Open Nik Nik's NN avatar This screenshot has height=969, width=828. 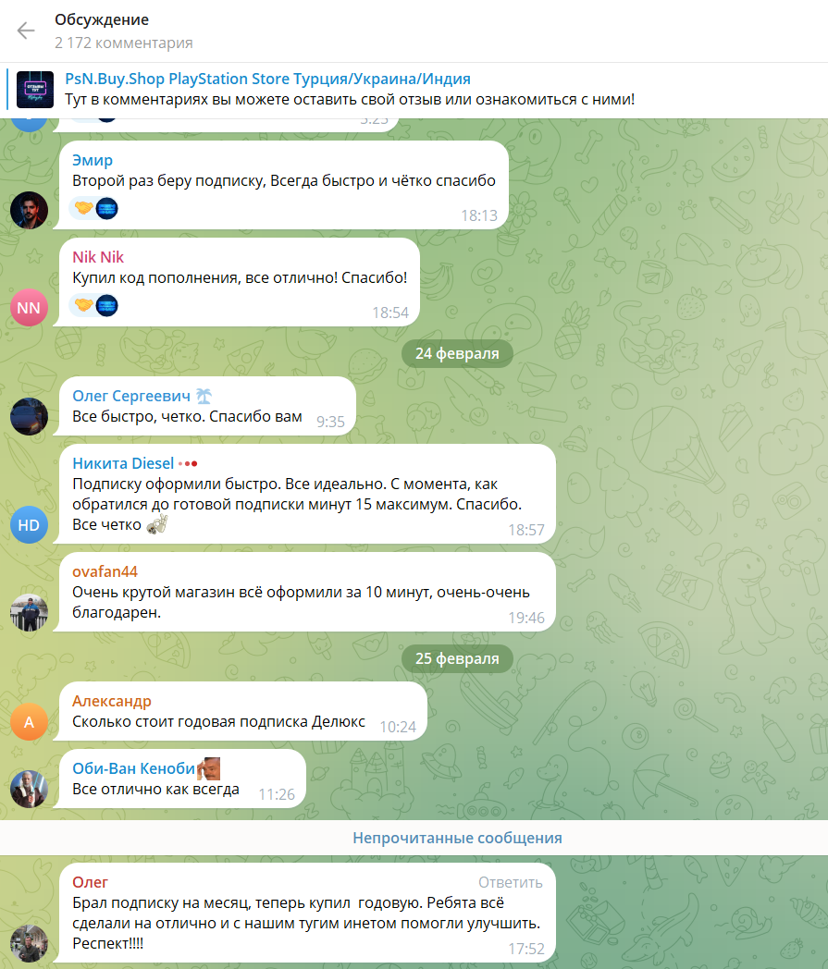29,307
